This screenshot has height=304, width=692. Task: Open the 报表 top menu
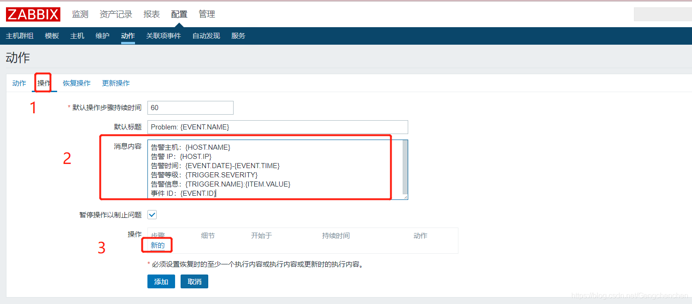[x=152, y=14]
